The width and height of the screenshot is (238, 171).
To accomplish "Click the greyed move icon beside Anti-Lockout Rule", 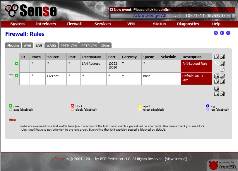I will point(217,64).
